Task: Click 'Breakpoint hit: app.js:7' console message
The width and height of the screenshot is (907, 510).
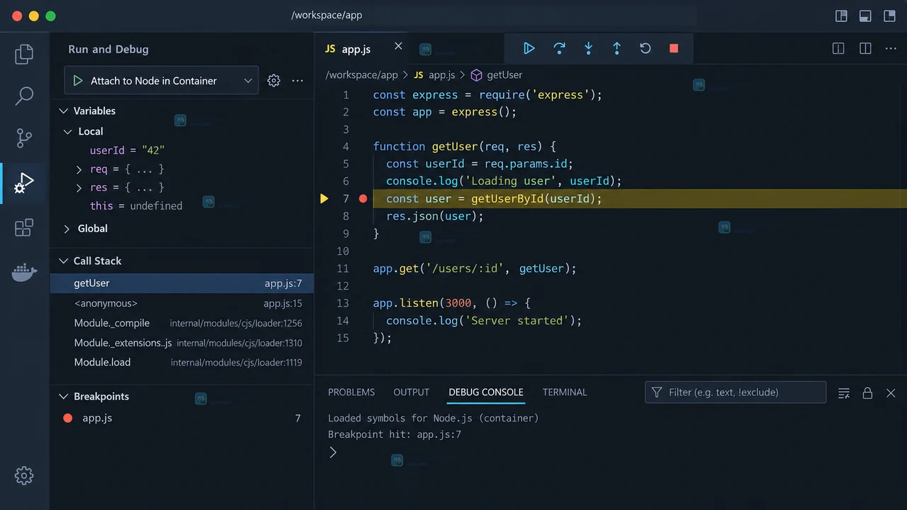Action: tap(395, 435)
